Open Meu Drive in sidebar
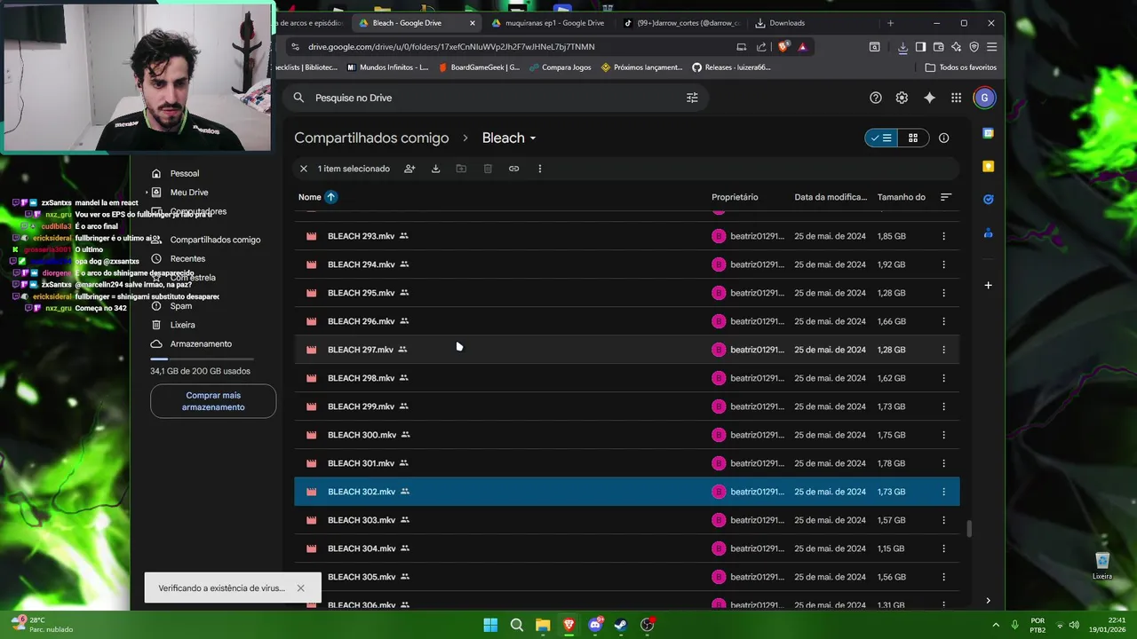 [189, 193]
